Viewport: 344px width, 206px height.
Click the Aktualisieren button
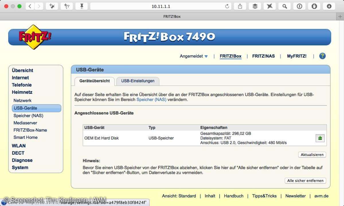click(x=312, y=155)
